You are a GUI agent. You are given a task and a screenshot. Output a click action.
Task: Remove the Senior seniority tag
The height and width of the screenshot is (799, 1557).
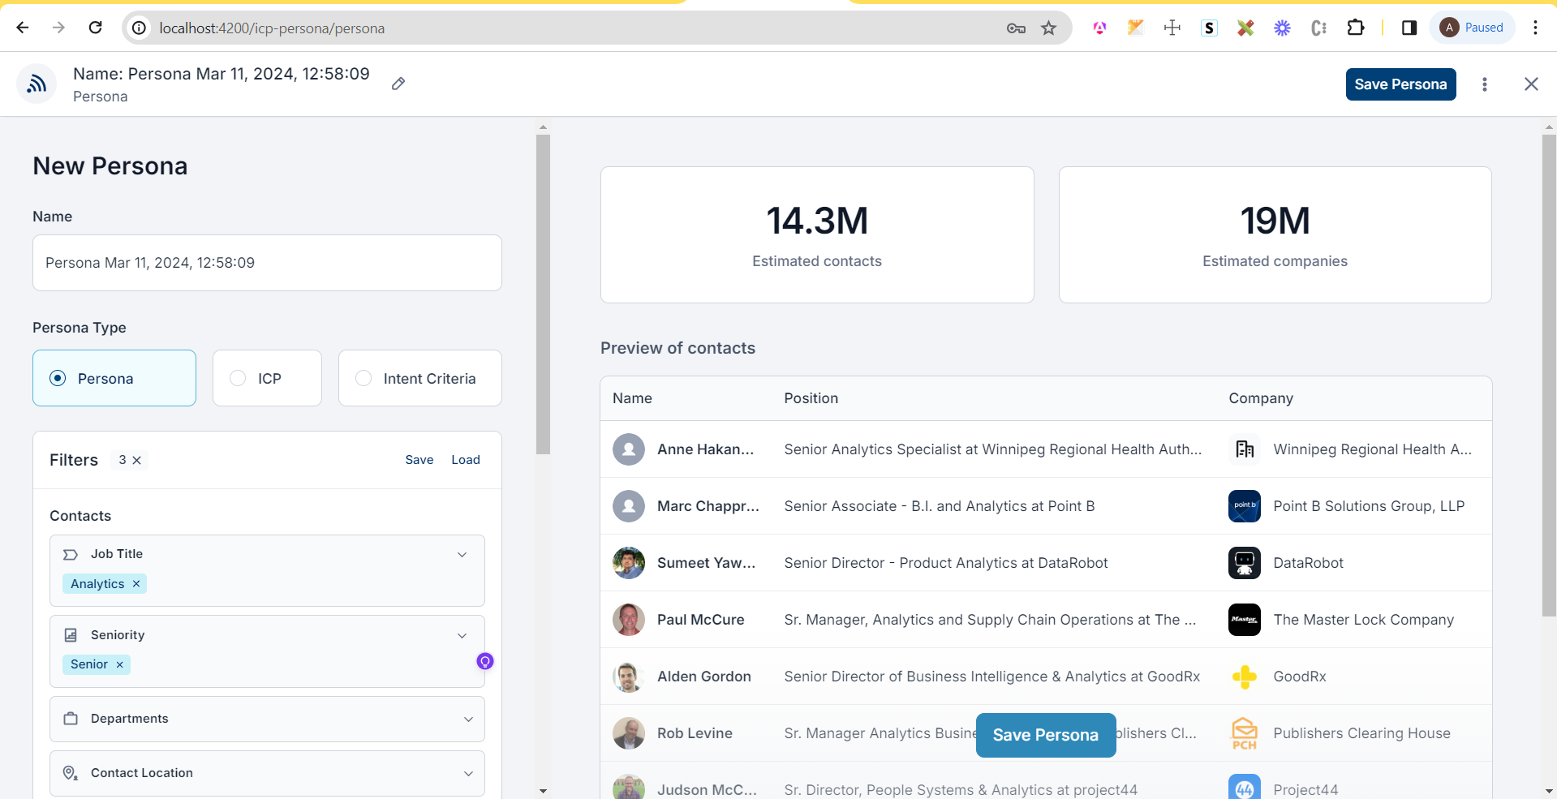tap(120, 664)
